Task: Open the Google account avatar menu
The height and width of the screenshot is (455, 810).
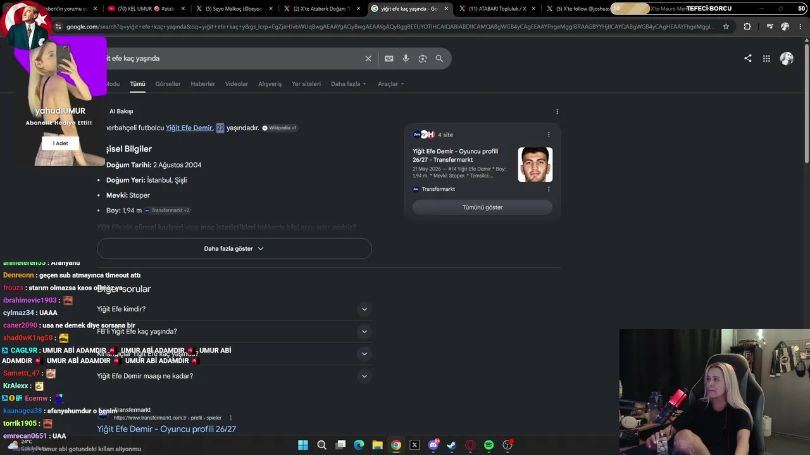Action: pos(787,58)
